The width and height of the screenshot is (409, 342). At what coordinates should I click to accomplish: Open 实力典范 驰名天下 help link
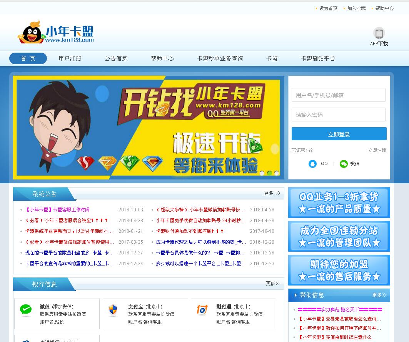pos(340,309)
